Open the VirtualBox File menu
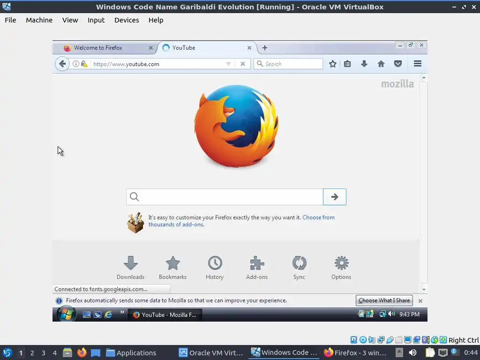This screenshot has height=360, width=480. [x=10, y=20]
